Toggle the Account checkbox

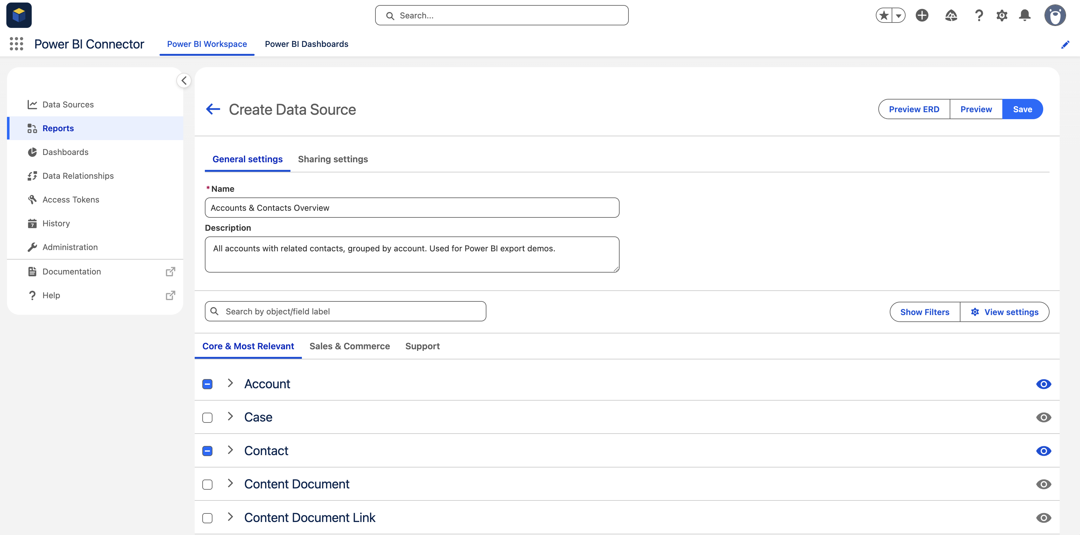(x=207, y=384)
